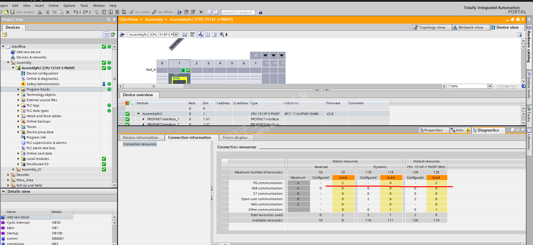Toggle horizontal editor split
This screenshot has width=533, height=245.
click(209, 12)
